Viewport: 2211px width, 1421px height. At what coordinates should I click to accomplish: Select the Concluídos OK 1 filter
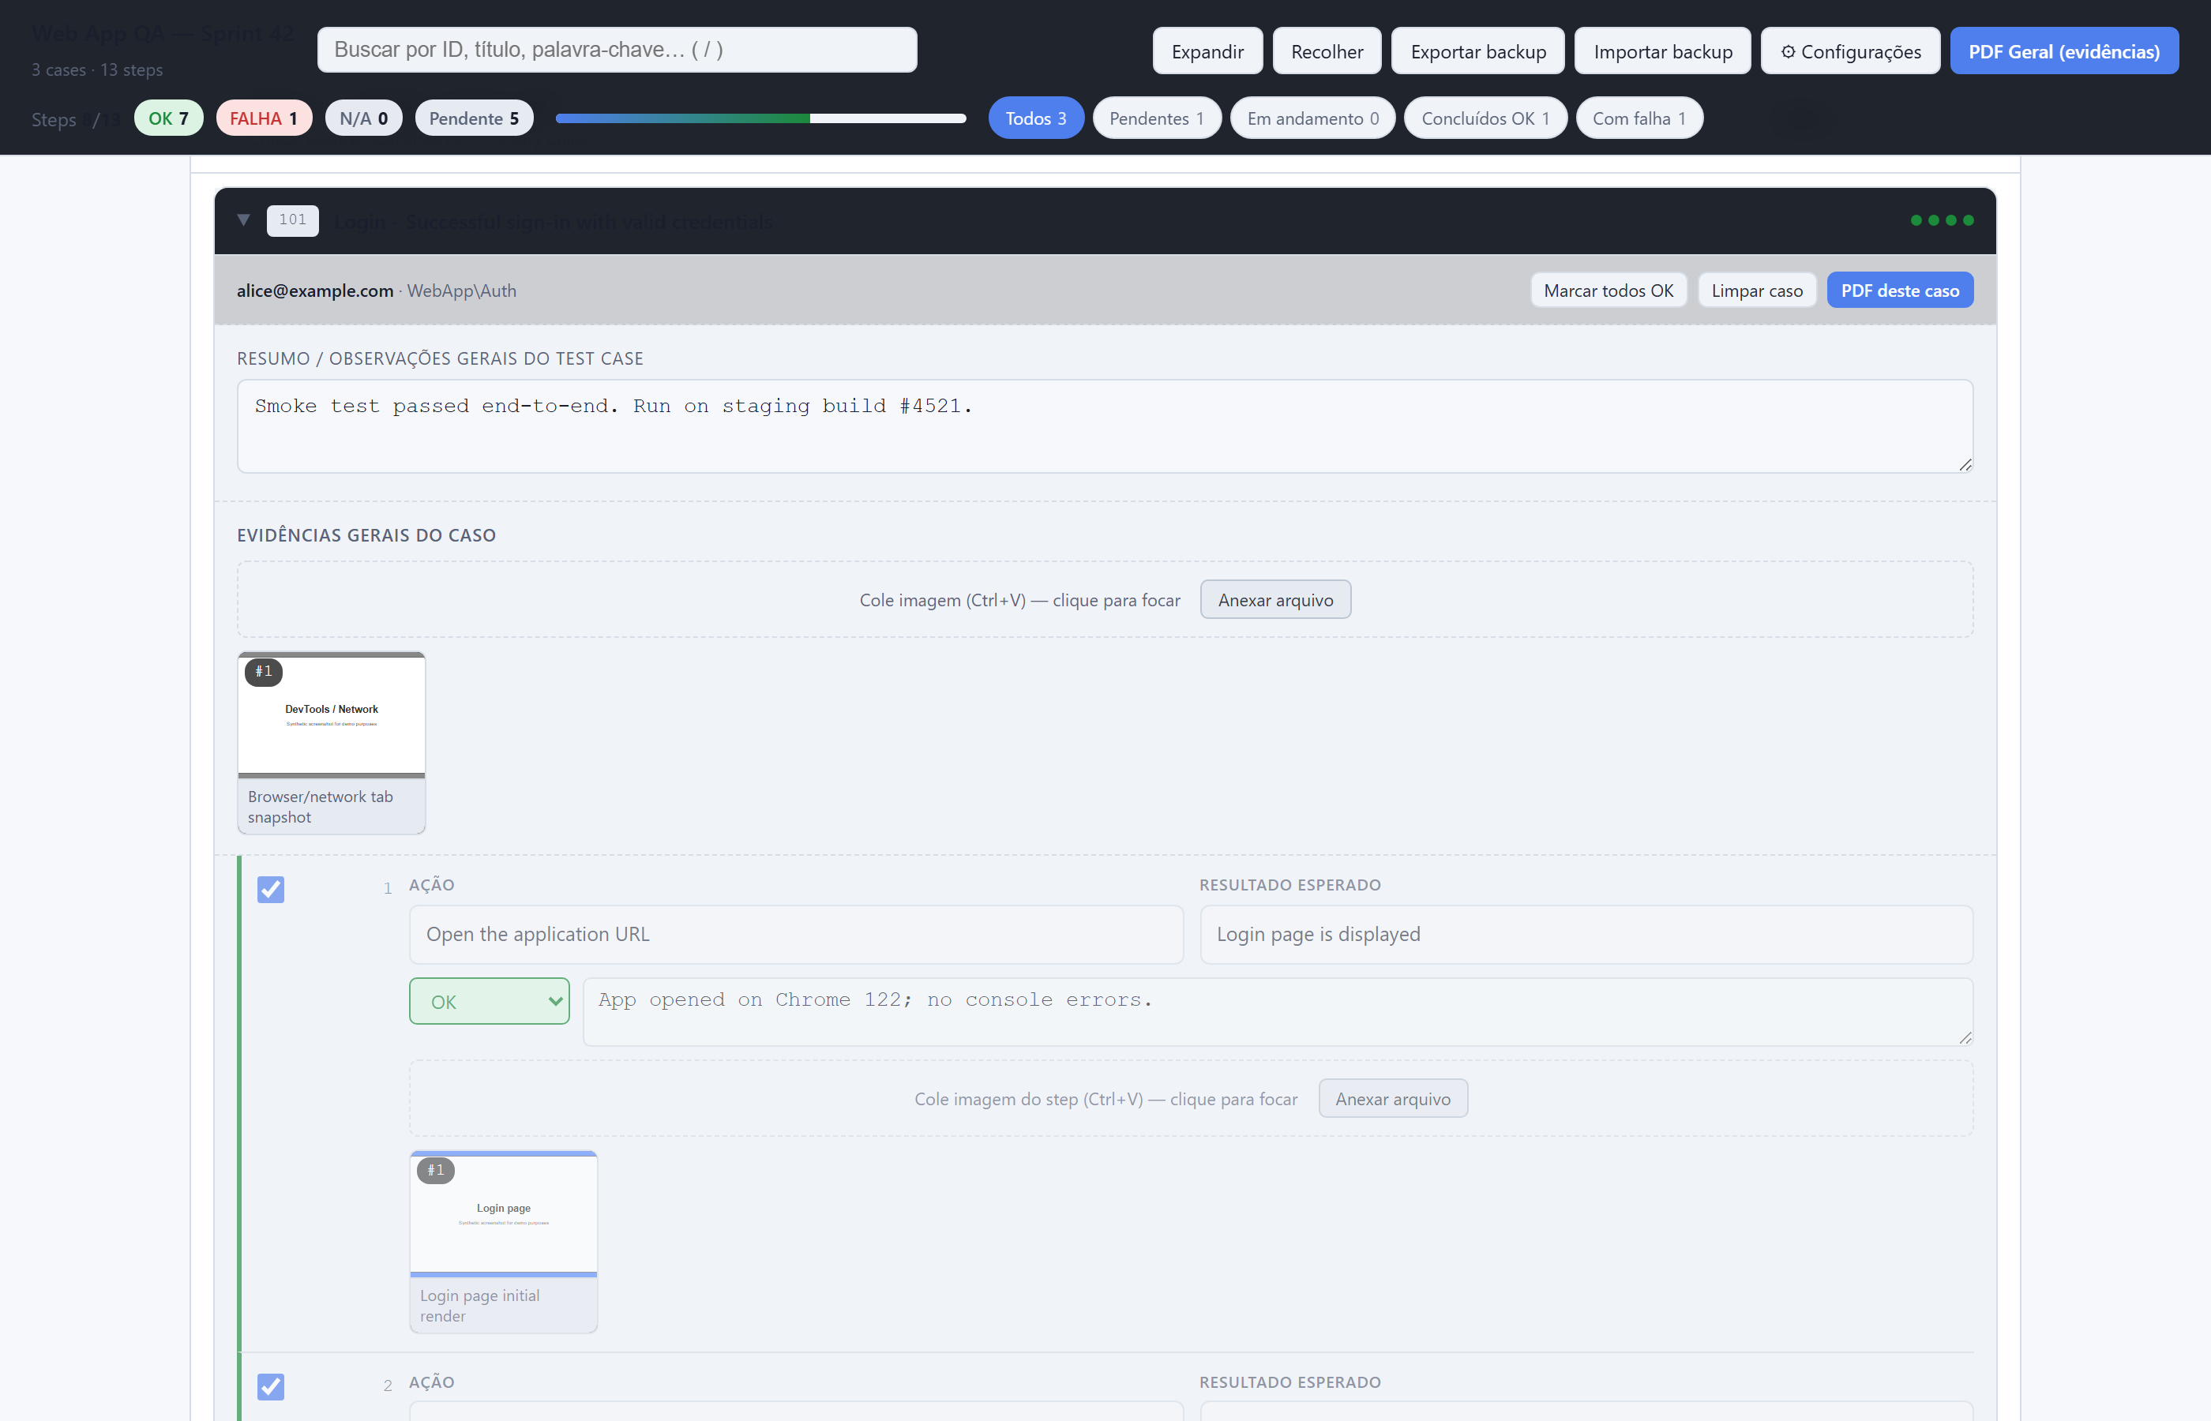[1485, 118]
